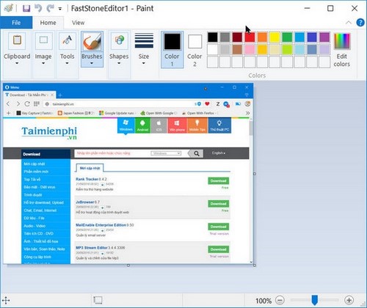Click the search magnifier button on Taimienphi
367x308 pixels.
(197, 153)
